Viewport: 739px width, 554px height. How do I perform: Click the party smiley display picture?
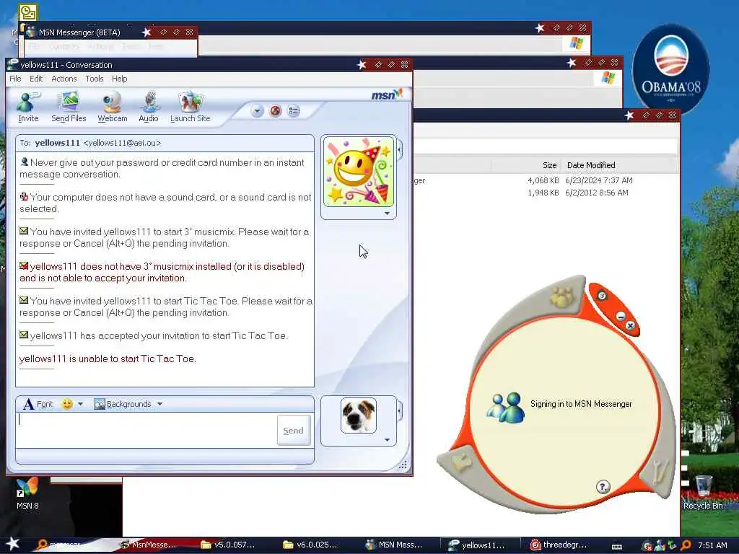359,172
